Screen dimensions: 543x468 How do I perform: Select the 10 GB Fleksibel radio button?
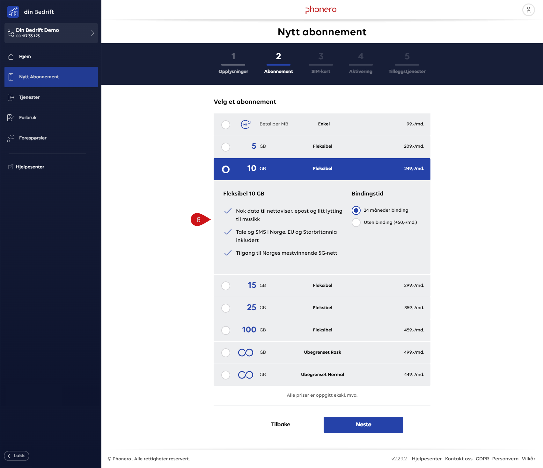tap(226, 169)
